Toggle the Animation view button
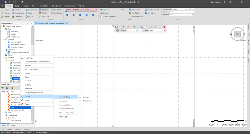This screenshot has height=134, width=250. coord(44,10)
